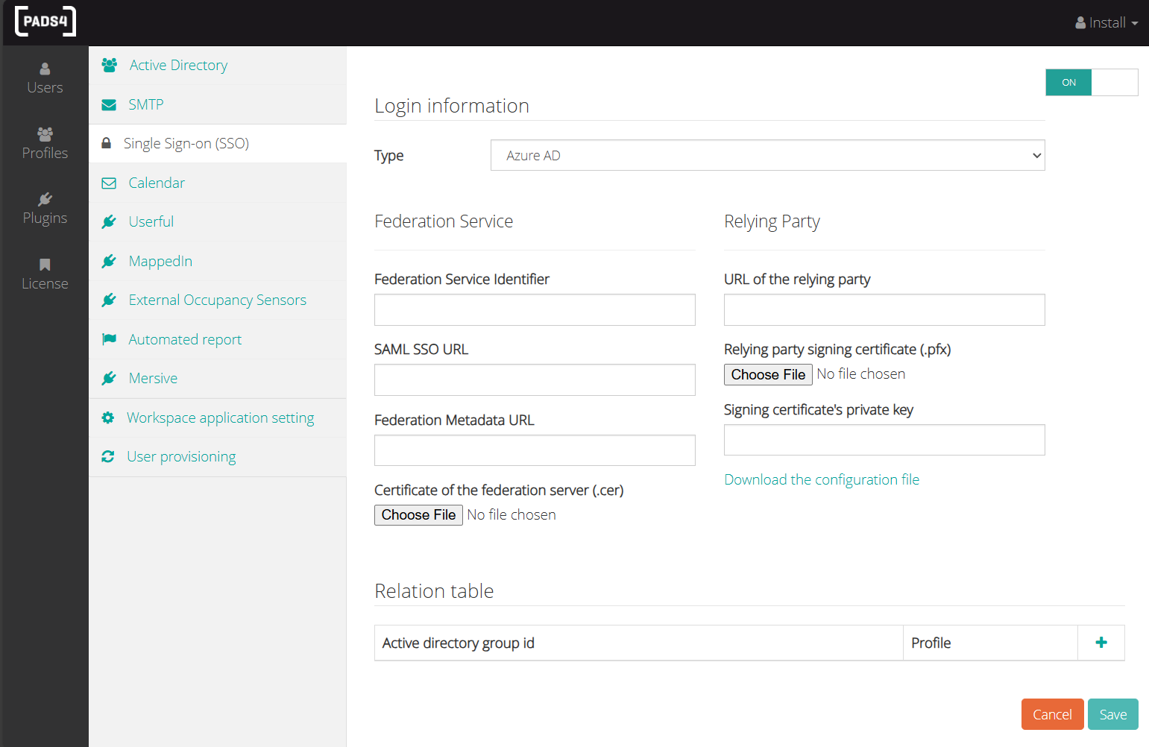Click the SSO lock icon
The image size is (1149, 747).
(x=107, y=143)
